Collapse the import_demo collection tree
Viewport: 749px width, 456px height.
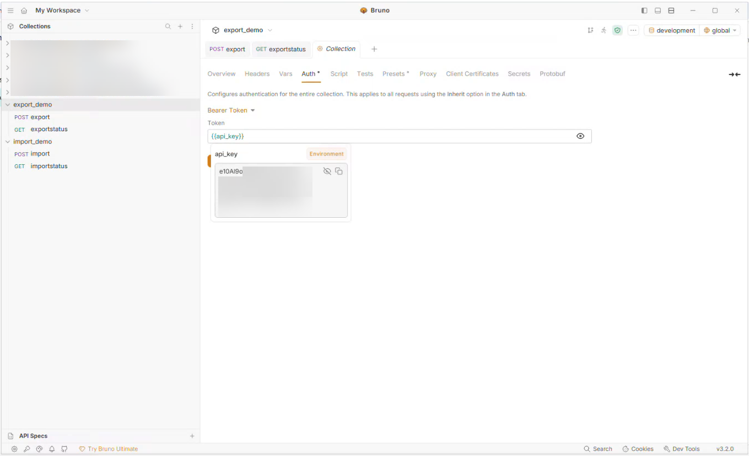[x=8, y=142]
